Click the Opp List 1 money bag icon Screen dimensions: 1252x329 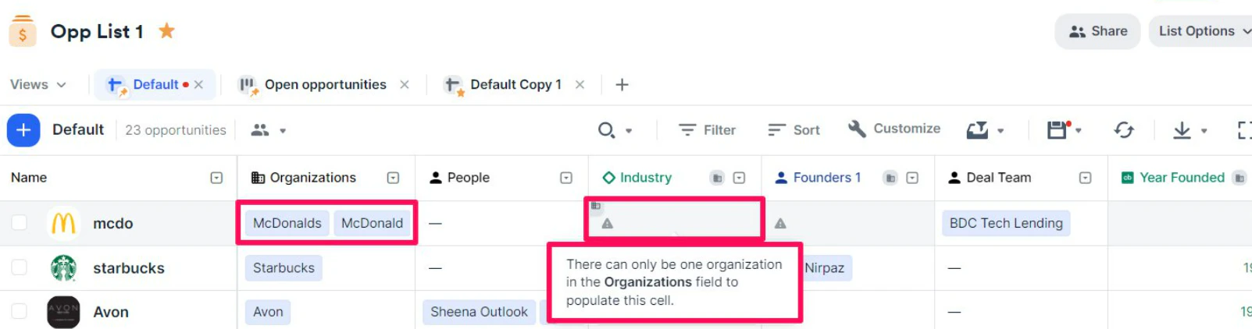click(23, 31)
